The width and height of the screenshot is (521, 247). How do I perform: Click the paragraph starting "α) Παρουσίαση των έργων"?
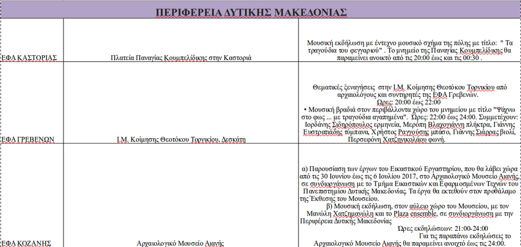tap(410, 168)
